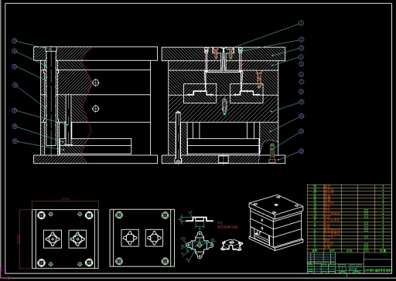
Task: Select bottom-right guide pin circle in second plan view
Action: pyautogui.click(x=166, y=261)
